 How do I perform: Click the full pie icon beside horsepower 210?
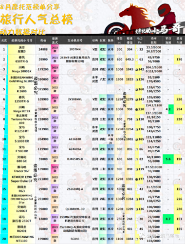coord(137,109)
